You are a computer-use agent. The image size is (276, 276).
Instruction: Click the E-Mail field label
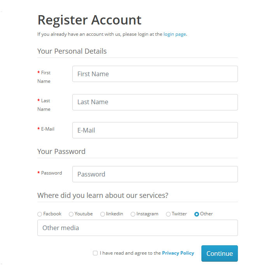tap(47, 129)
